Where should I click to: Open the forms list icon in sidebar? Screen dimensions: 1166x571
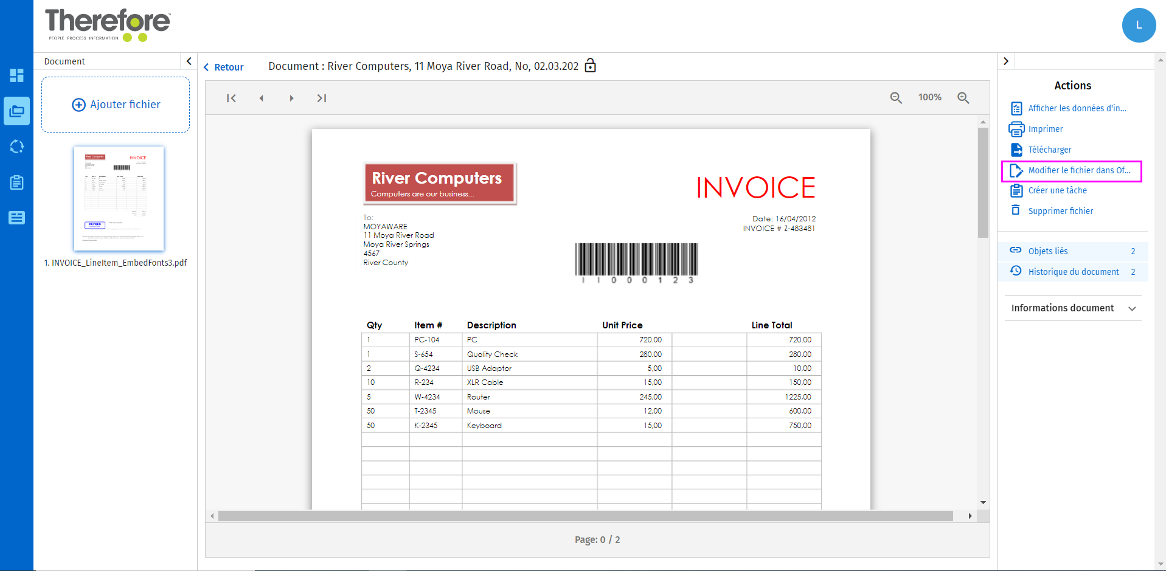coord(16,218)
